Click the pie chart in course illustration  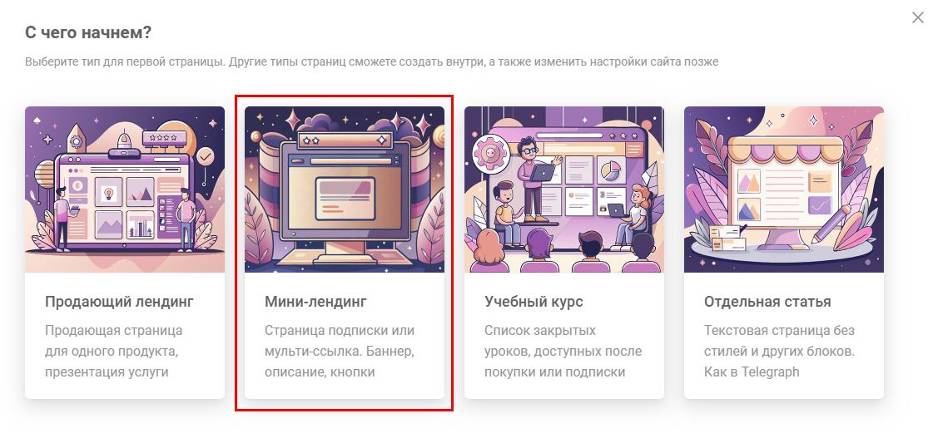coord(611,170)
